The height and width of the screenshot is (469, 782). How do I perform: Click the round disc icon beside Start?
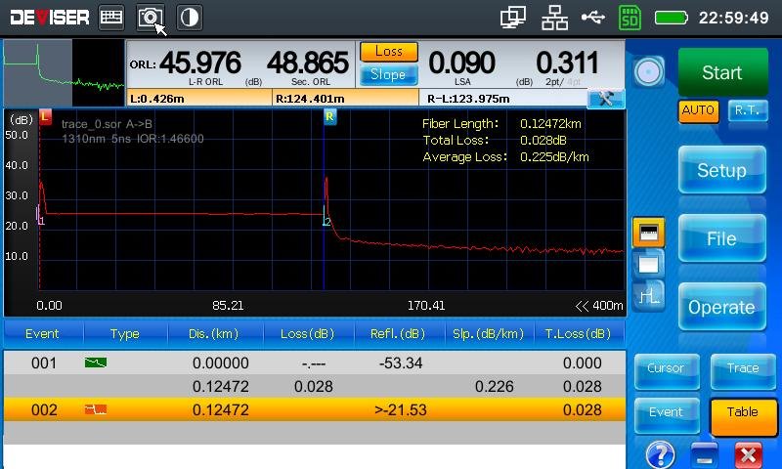click(x=649, y=72)
